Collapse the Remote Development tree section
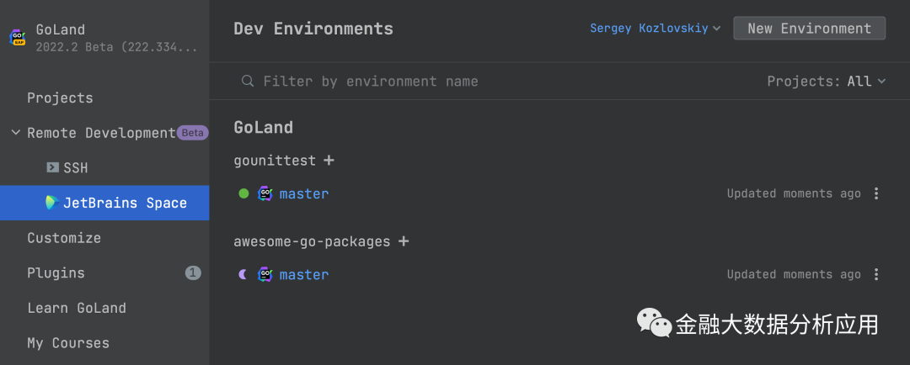910x365 pixels. click(16, 133)
